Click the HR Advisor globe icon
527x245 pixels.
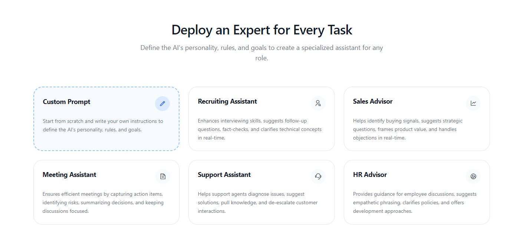[x=473, y=177]
